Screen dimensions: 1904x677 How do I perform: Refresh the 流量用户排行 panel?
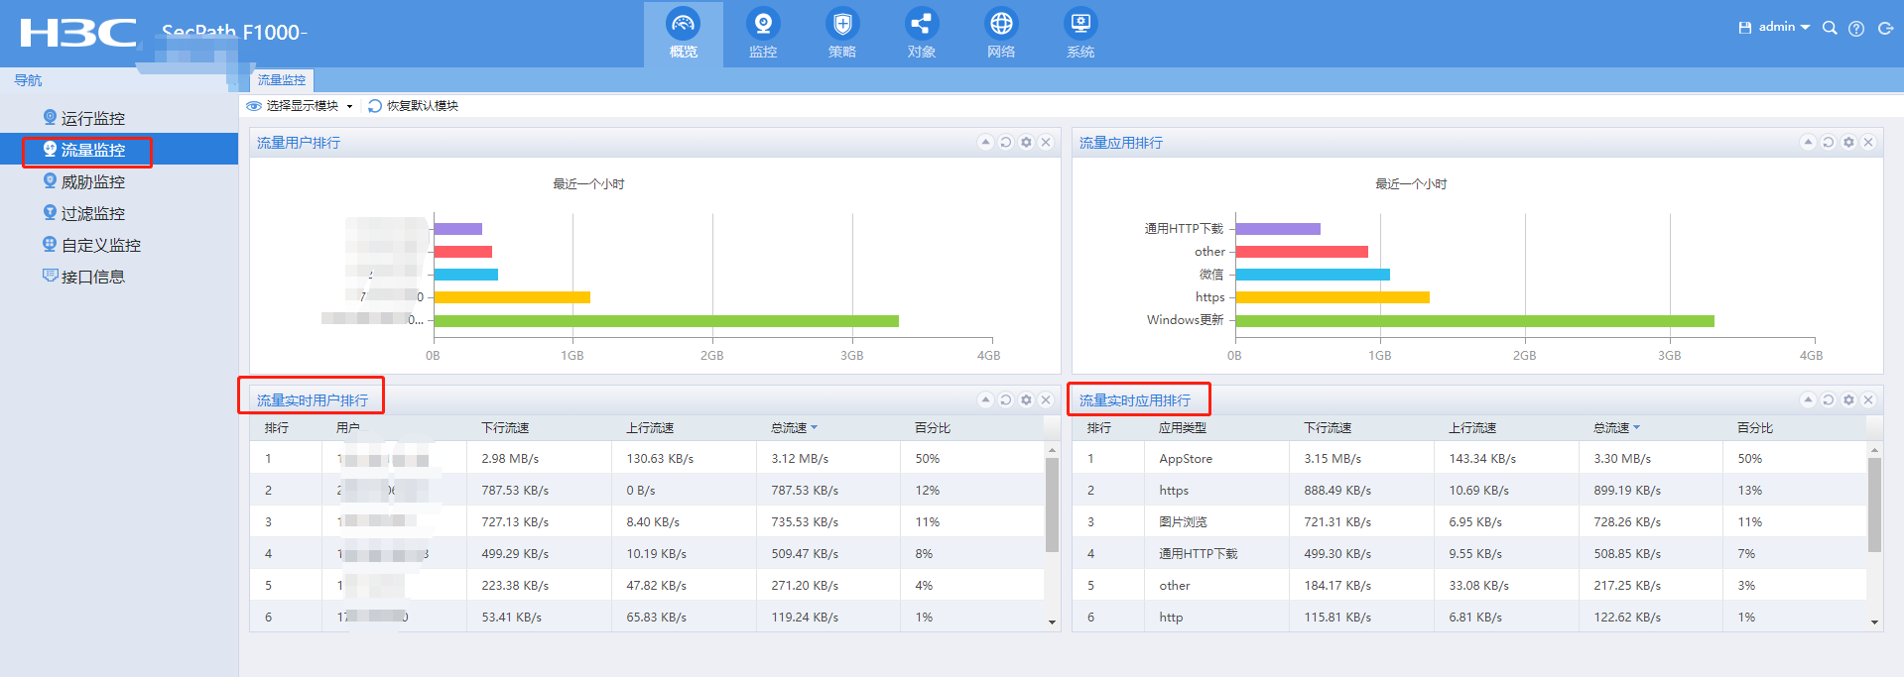click(x=1006, y=143)
